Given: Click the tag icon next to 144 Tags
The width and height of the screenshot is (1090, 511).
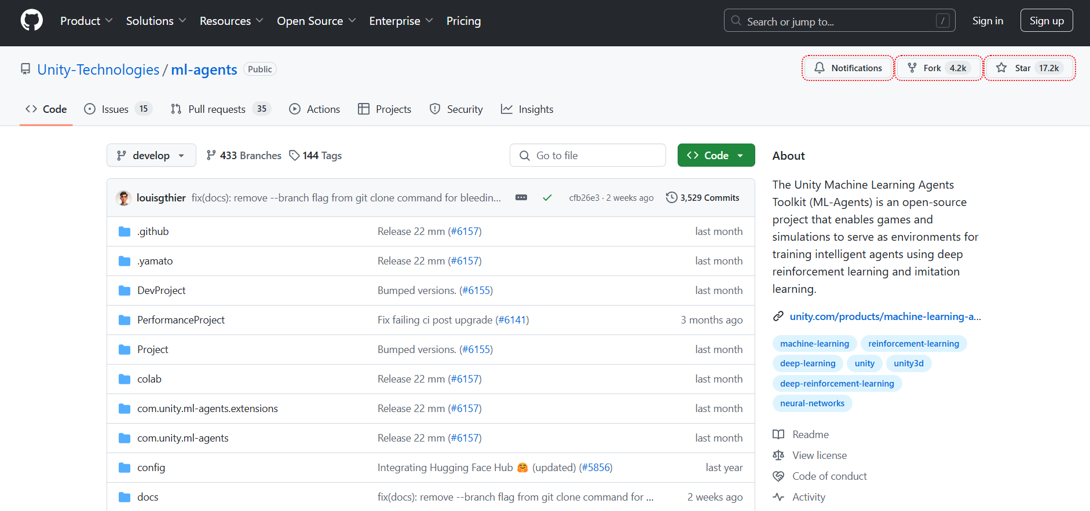Looking at the screenshot, I should 294,155.
